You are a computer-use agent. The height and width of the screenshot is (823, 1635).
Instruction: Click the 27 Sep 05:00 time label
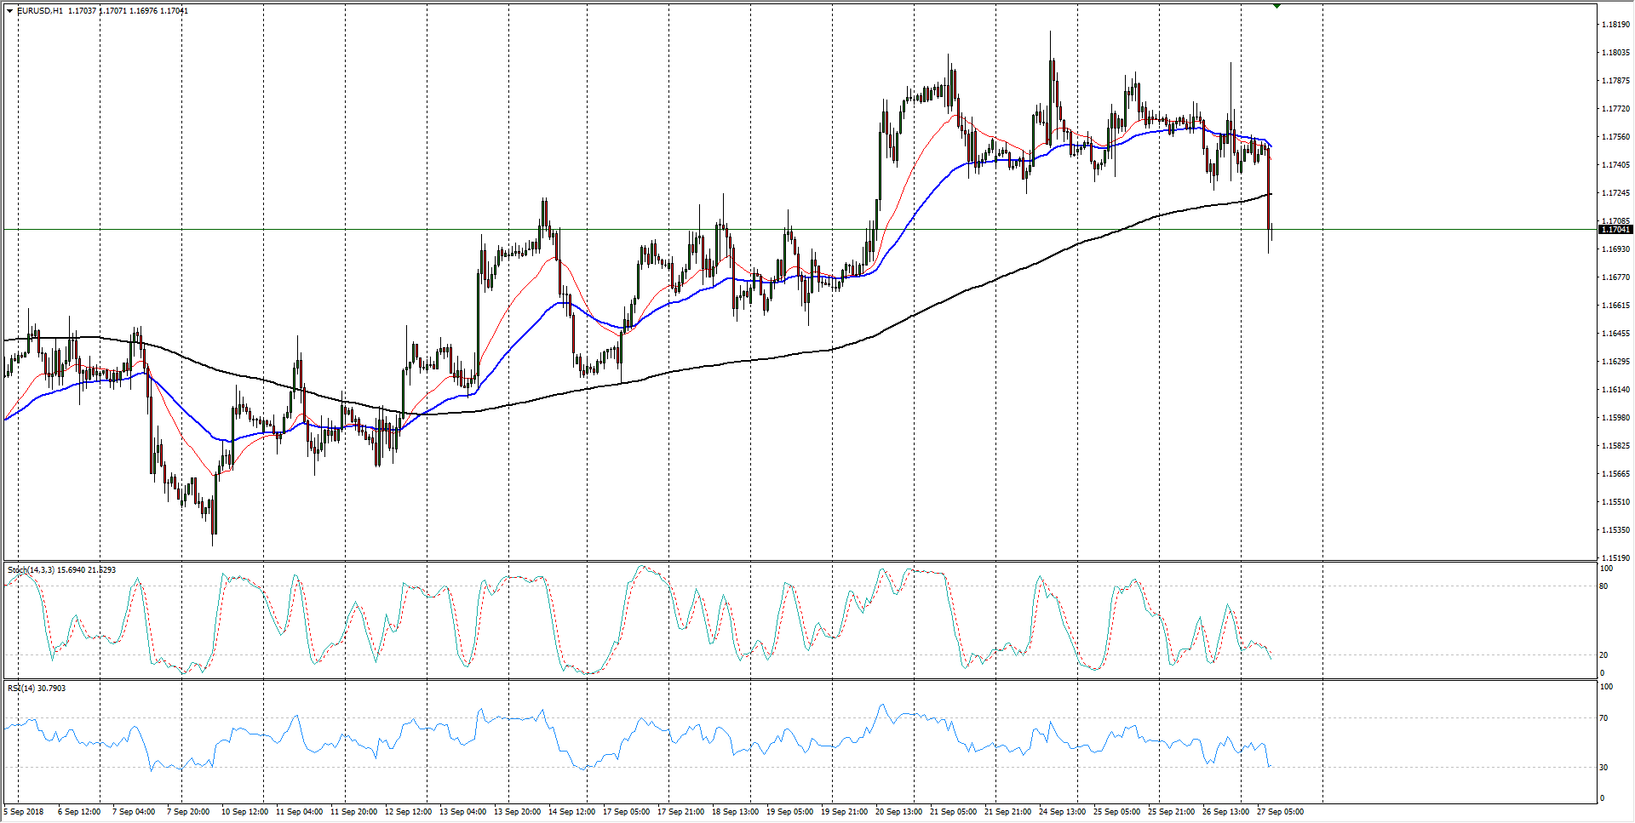pyautogui.click(x=1281, y=812)
